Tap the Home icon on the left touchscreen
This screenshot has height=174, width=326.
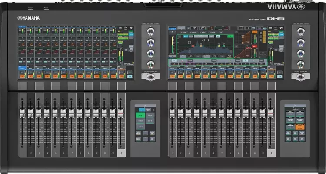[131, 28]
